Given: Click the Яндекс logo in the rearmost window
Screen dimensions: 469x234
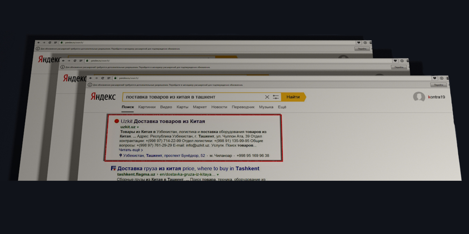Looking at the screenshot, I should (49, 59).
